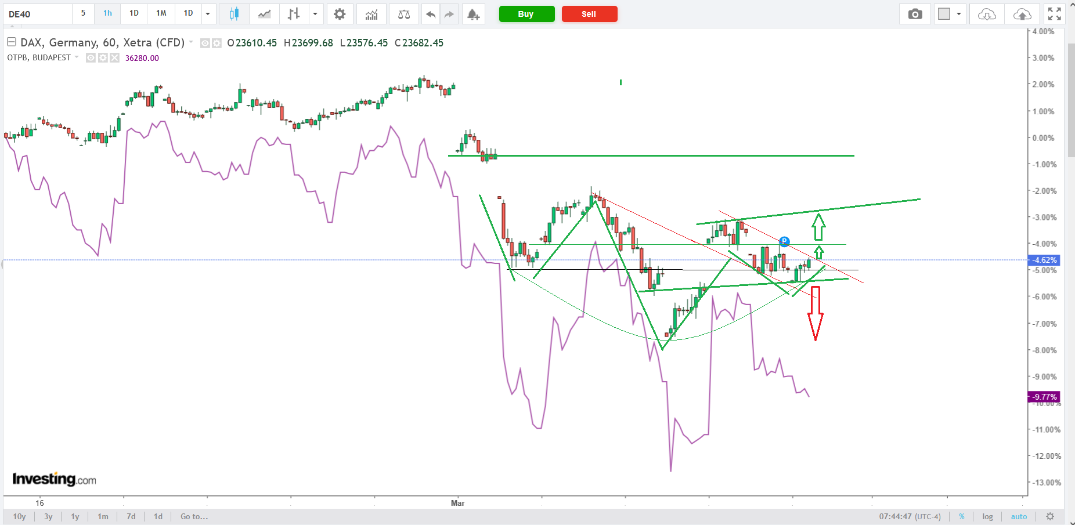The height and width of the screenshot is (525, 1075).
Task: Expand the bar style dropdown arrow
Action: [315, 14]
